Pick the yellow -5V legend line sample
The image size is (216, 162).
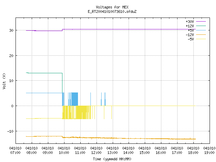[201, 39]
